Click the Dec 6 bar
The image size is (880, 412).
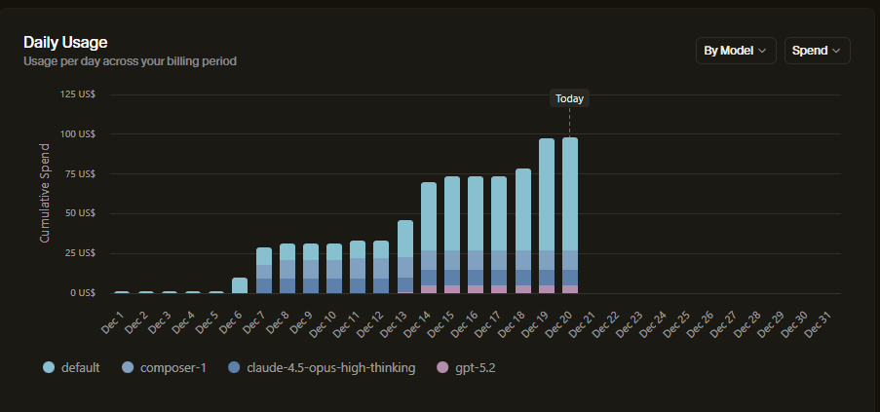(x=240, y=285)
